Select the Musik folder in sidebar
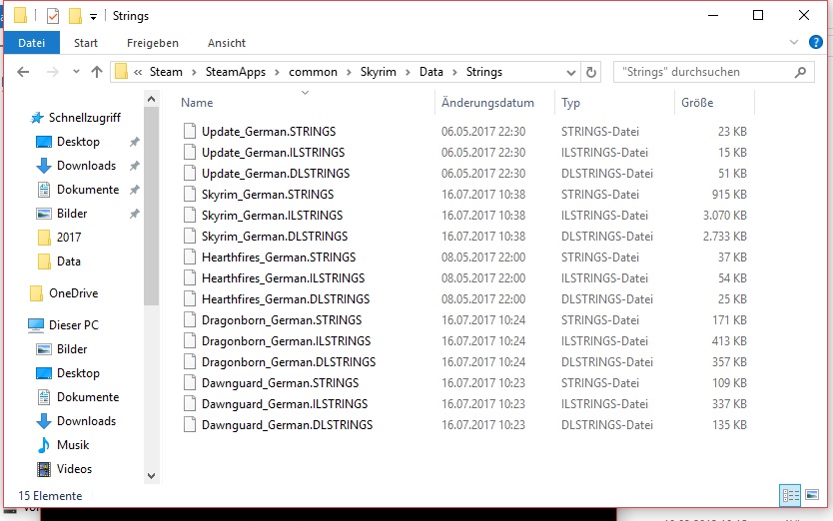833x521 pixels. point(73,445)
